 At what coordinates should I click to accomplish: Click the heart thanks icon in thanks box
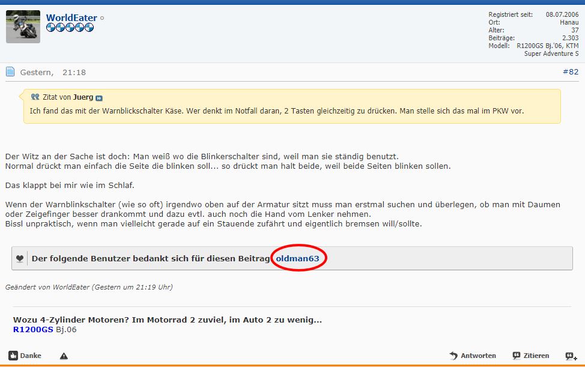click(x=20, y=259)
